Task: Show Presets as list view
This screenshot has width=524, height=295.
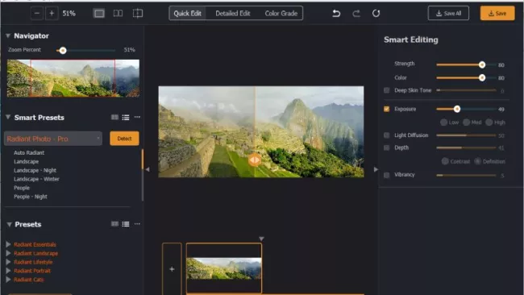Action: coord(126,224)
